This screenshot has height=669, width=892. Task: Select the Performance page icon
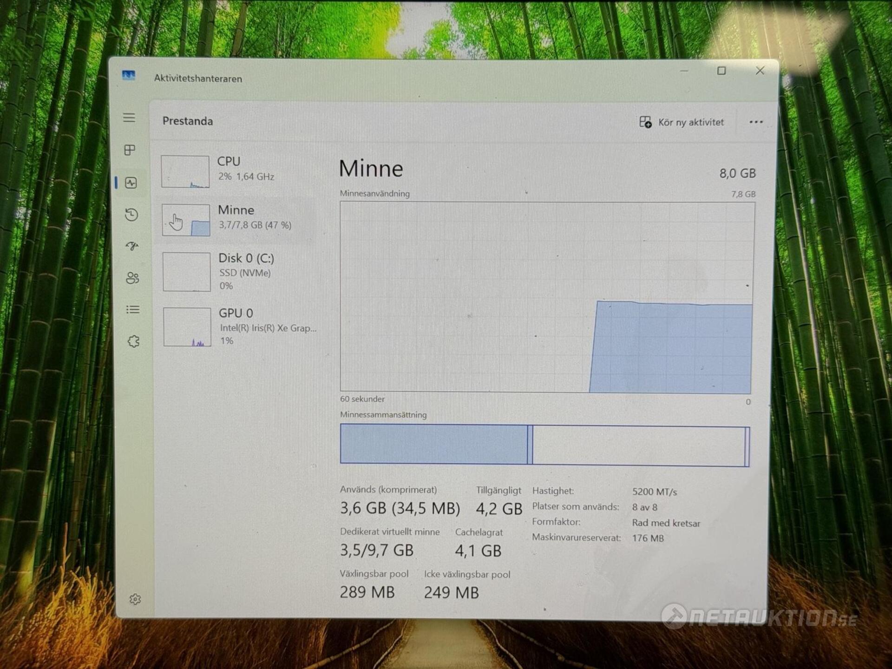pos(131,183)
